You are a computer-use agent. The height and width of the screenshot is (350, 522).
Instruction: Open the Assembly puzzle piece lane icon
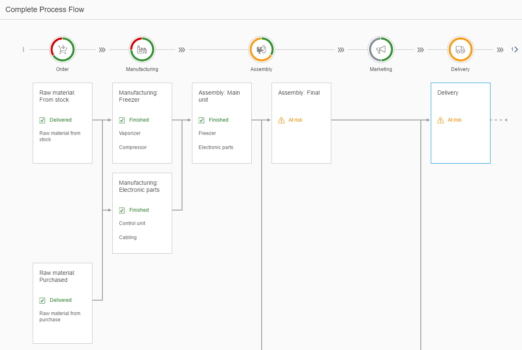[x=262, y=50]
